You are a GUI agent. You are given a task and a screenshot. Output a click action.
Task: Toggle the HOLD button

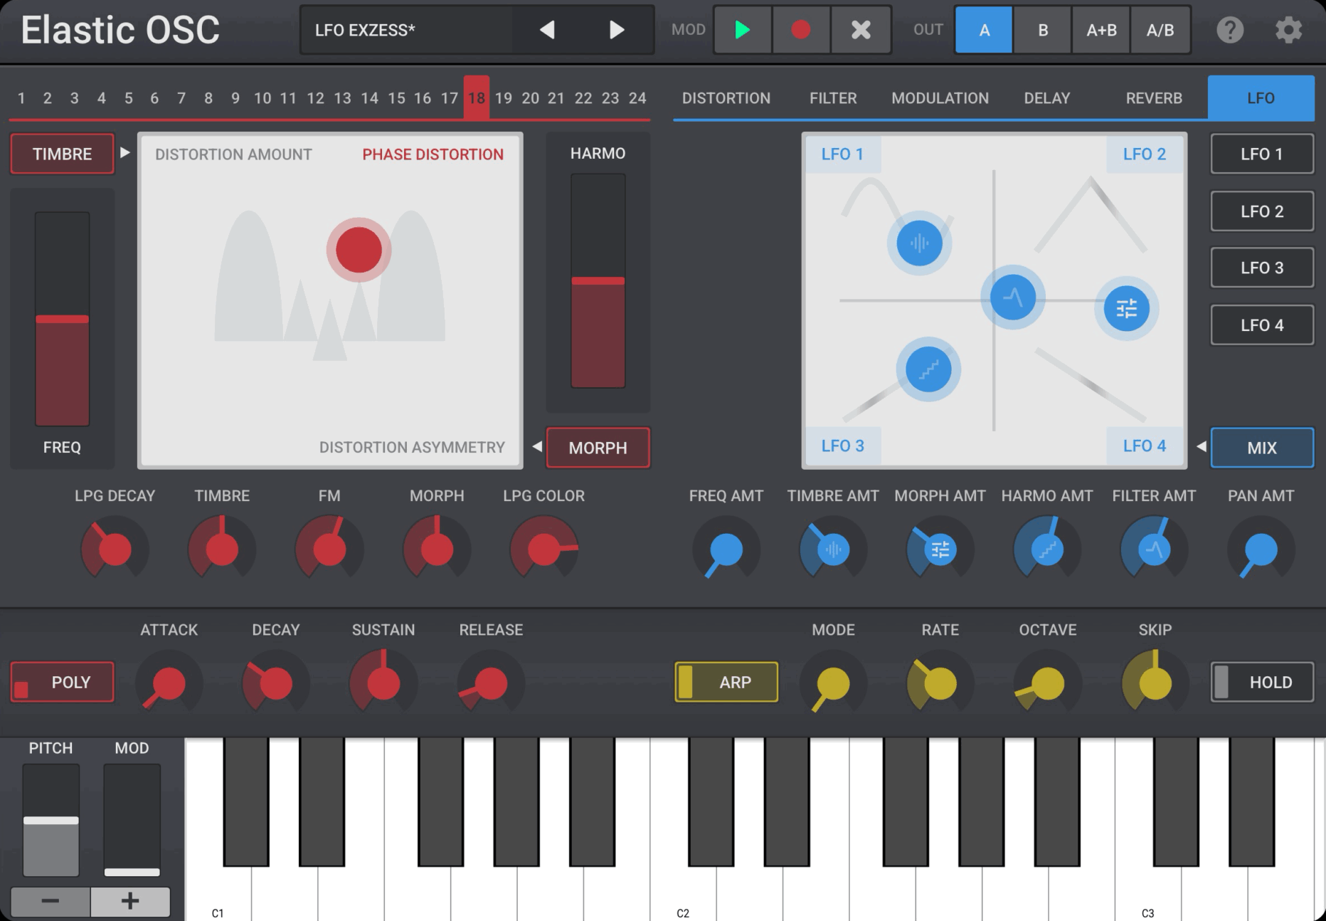coord(1262,682)
